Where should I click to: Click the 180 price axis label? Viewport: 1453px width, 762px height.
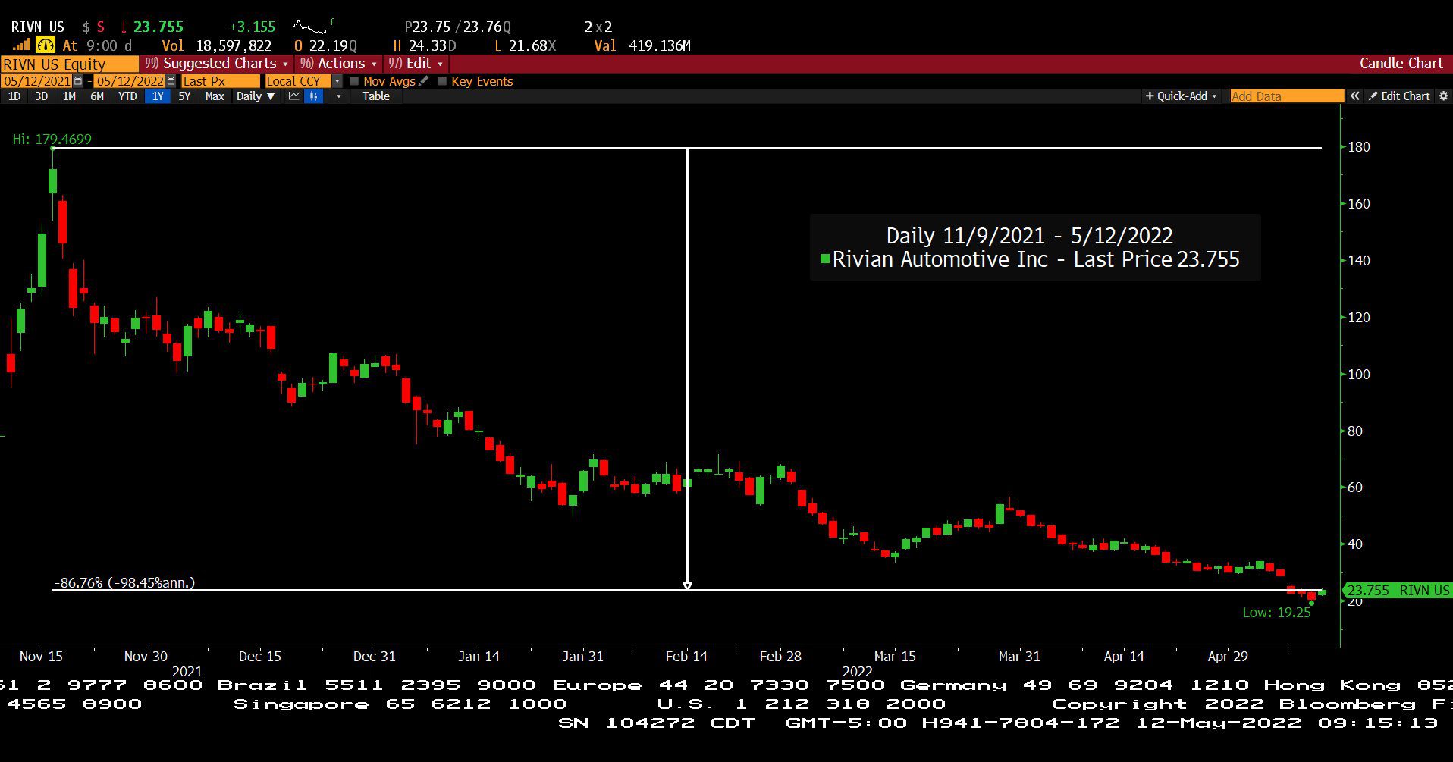1359,147
